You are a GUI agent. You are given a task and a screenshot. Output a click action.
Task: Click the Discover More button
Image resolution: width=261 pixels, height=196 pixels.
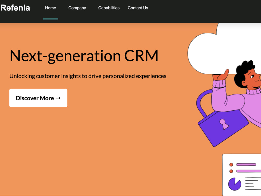[x=38, y=98]
